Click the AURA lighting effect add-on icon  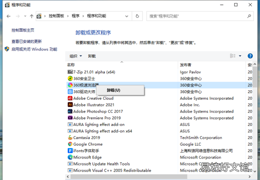(x=70, y=124)
